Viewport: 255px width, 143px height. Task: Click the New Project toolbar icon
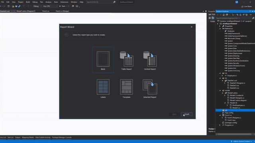9,6
